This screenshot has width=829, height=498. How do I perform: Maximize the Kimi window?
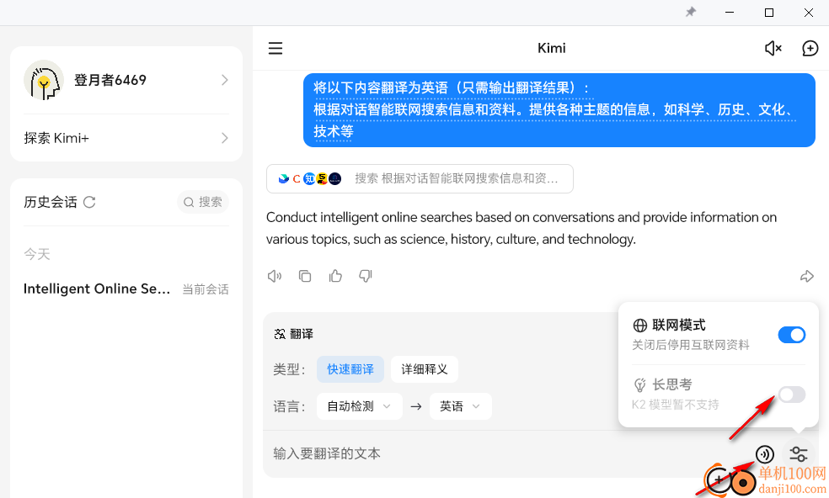(x=769, y=12)
